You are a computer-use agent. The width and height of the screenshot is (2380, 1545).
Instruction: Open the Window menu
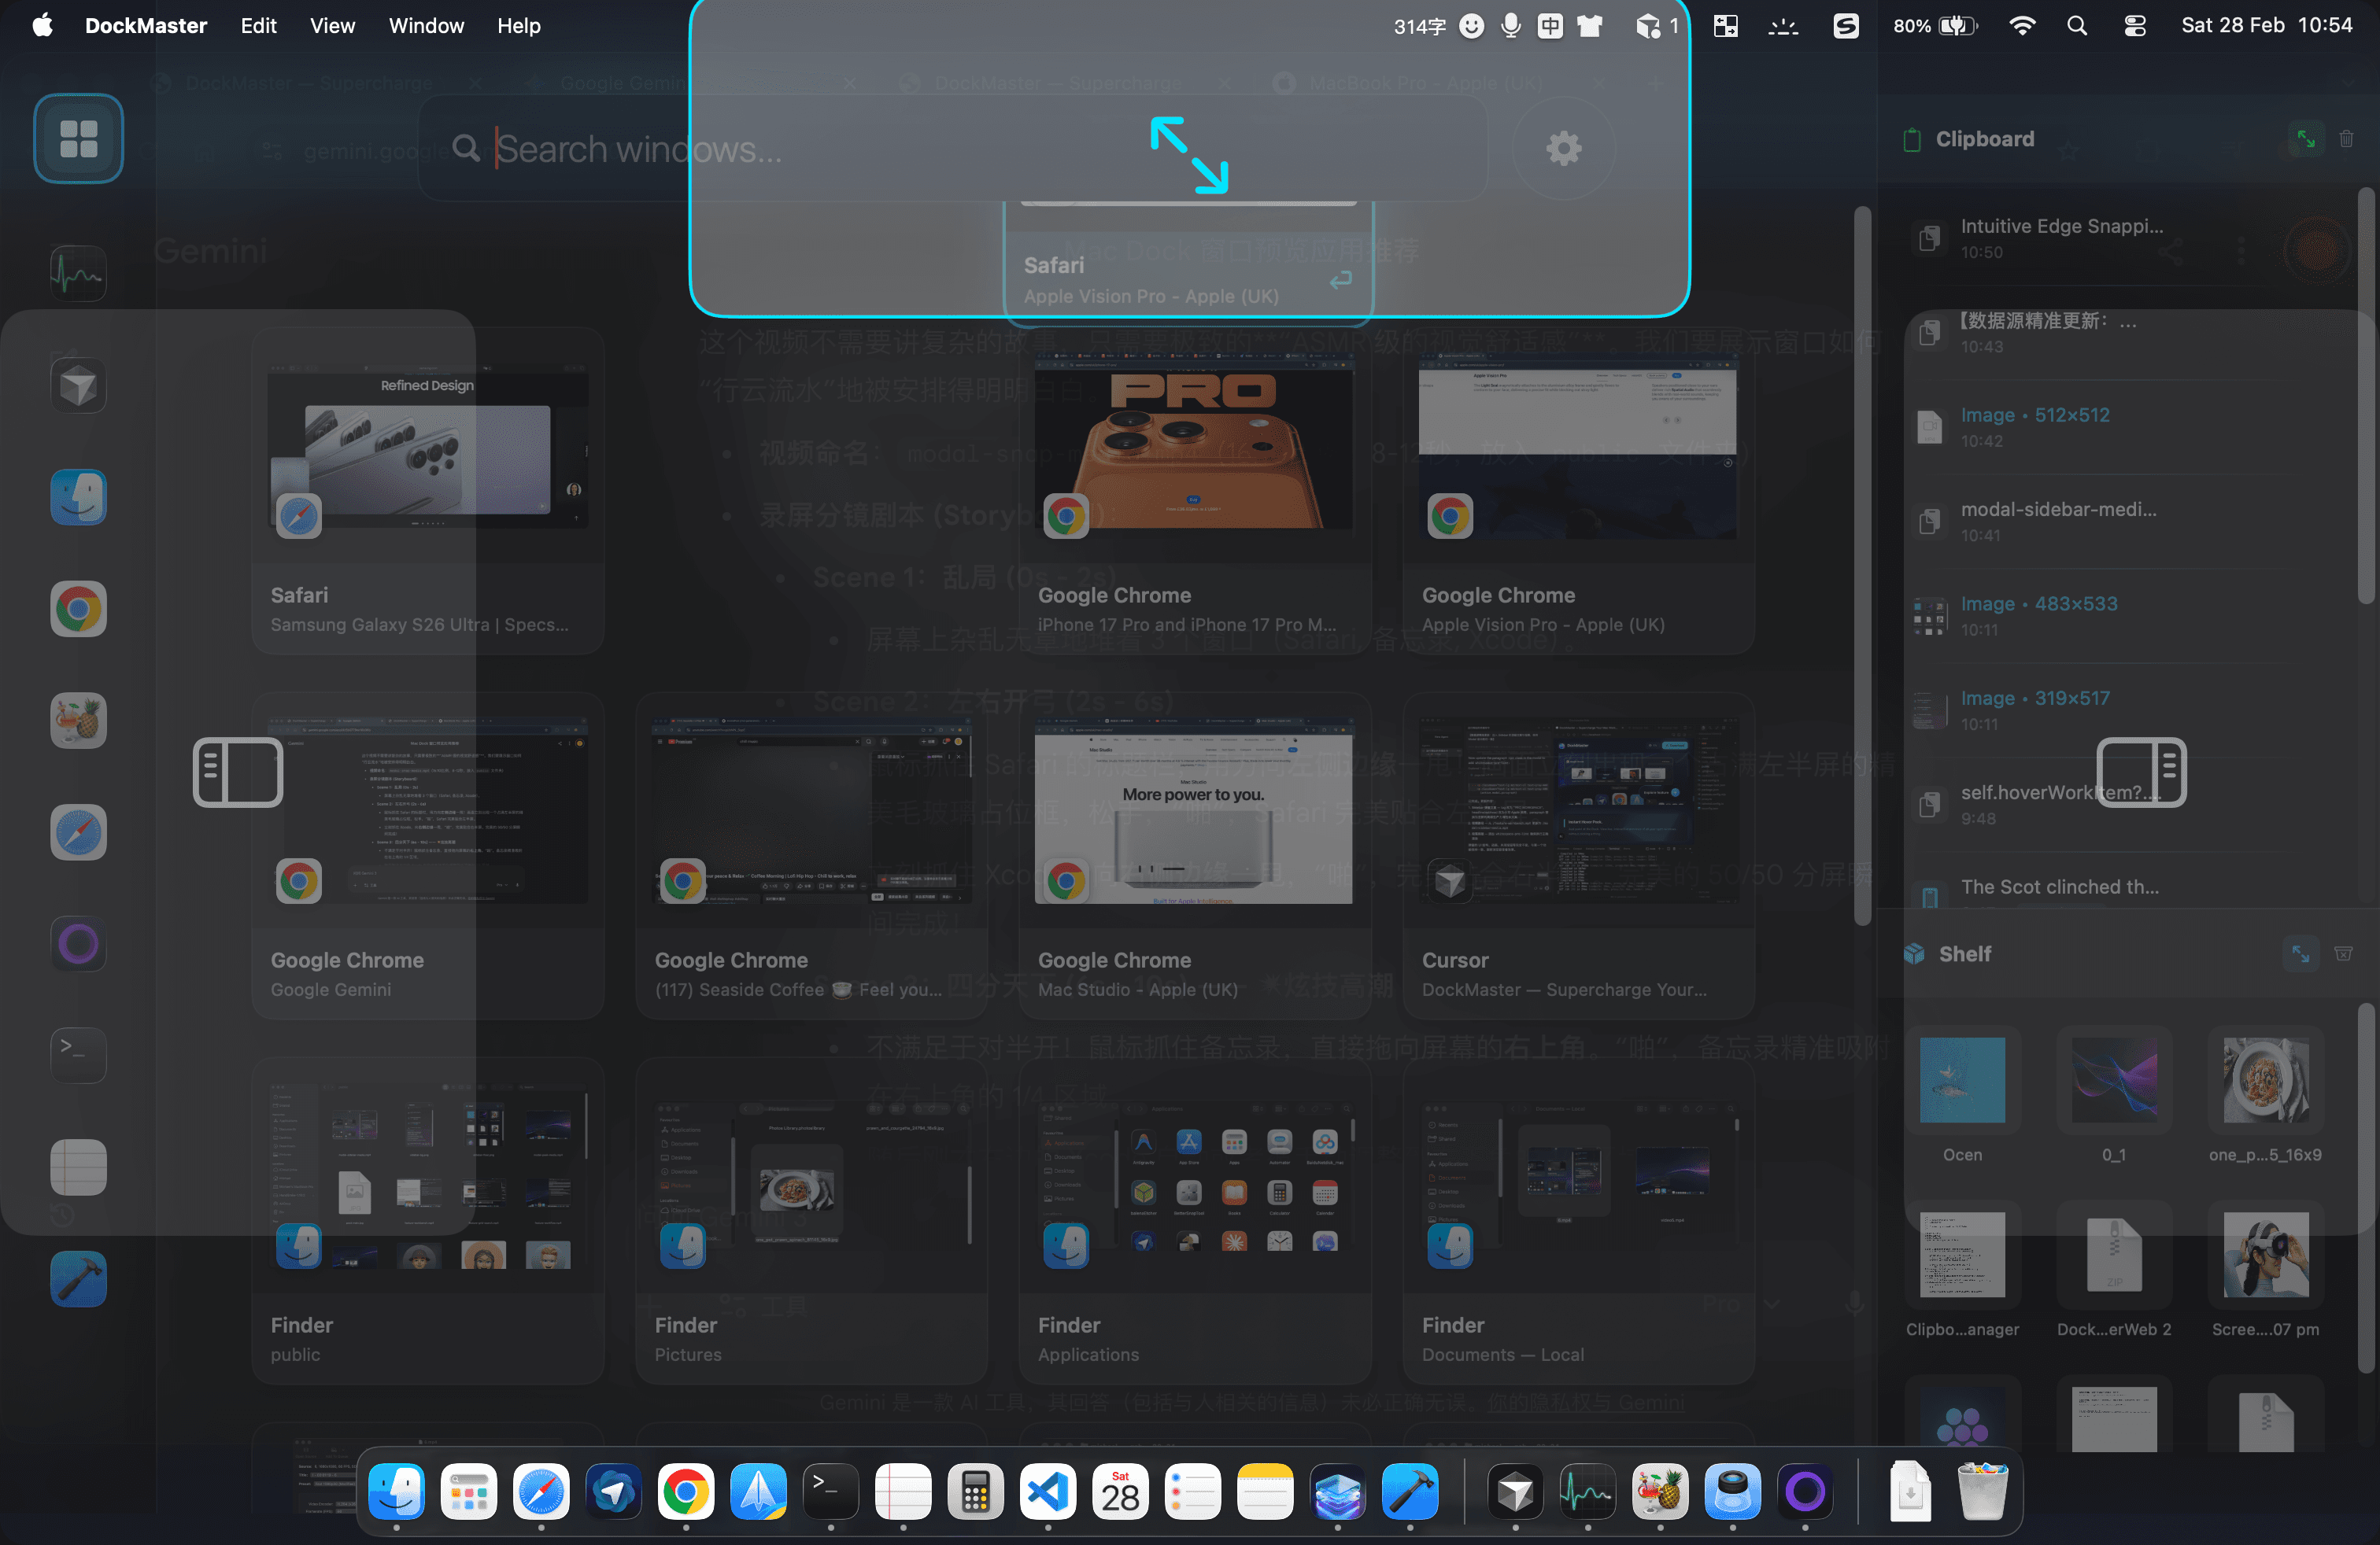tap(426, 26)
